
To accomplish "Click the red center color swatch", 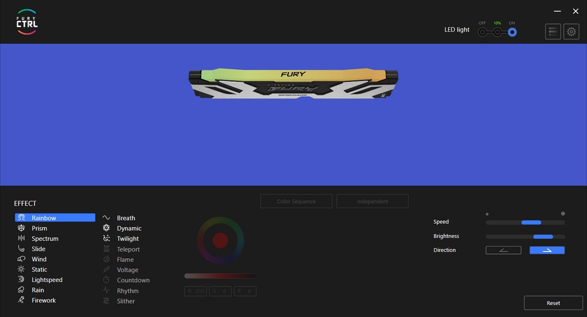I will coord(221,241).
